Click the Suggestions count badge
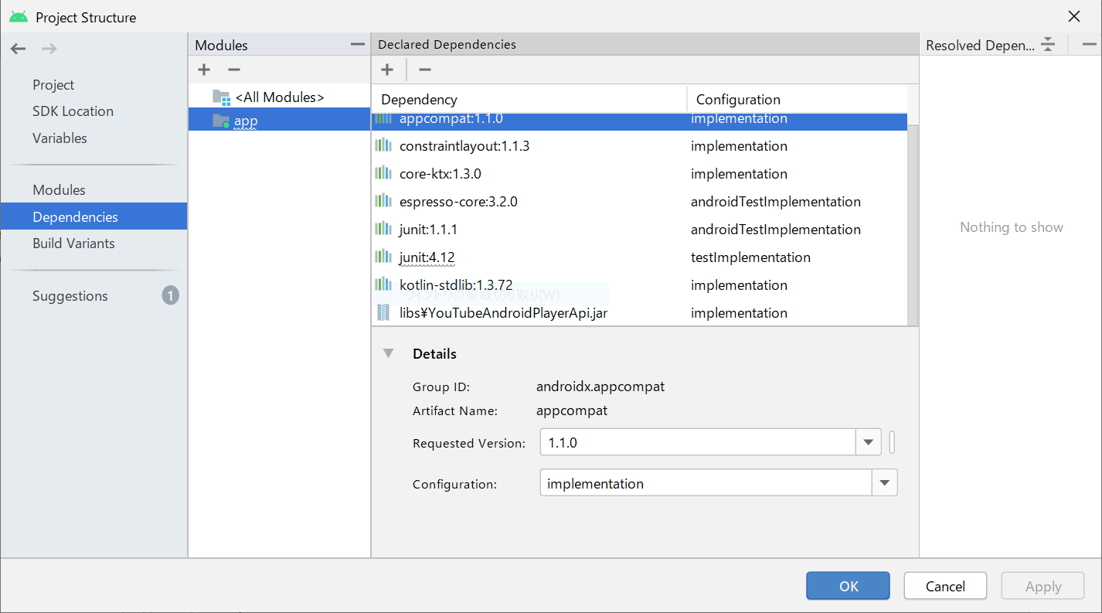 pos(171,295)
